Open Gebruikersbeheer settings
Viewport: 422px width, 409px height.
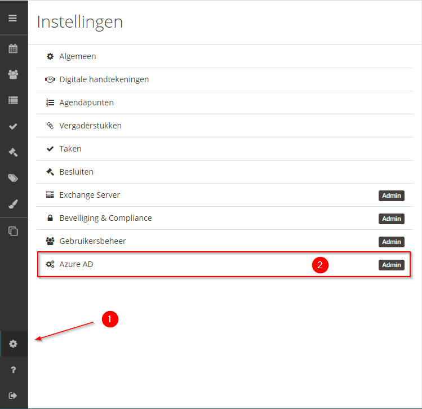225,241
